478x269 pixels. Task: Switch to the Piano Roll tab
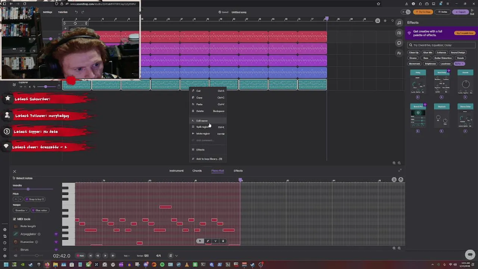(217, 171)
